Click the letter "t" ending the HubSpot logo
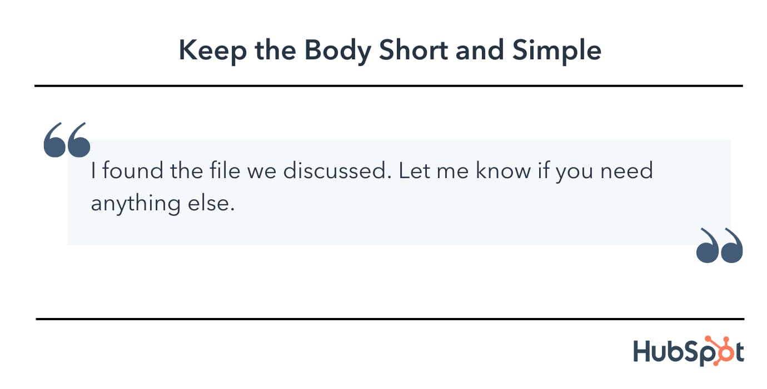Viewport: 767px width, 389px height. [x=738, y=353]
